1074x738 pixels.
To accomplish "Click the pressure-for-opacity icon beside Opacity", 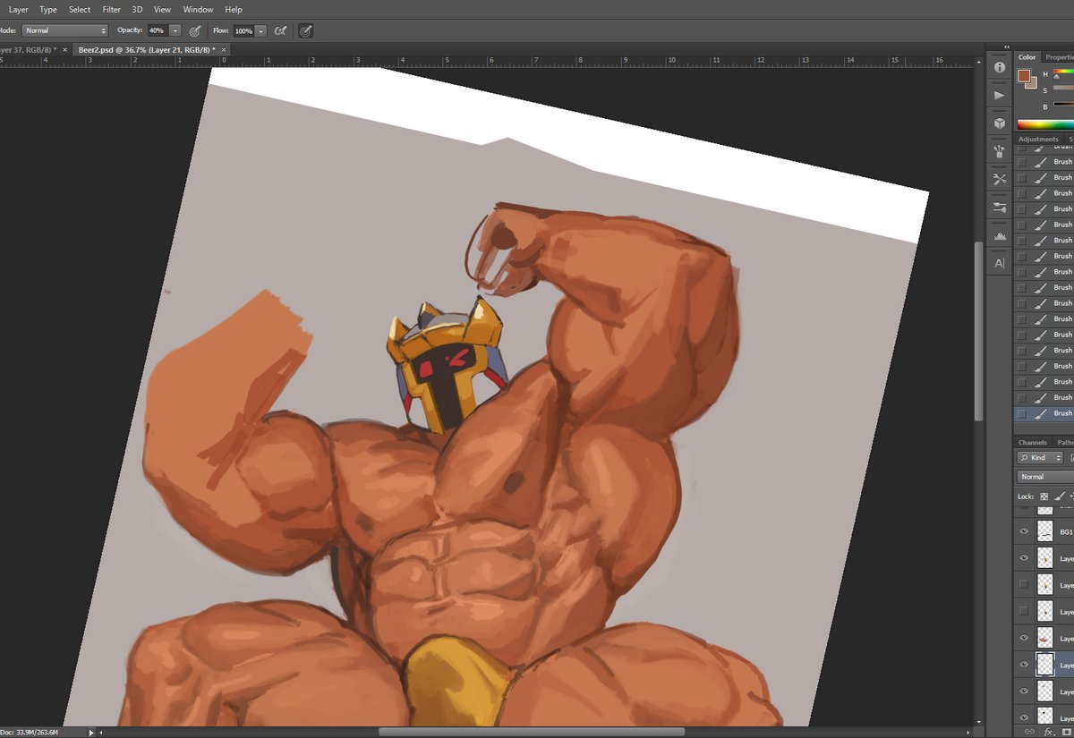I will (195, 30).
